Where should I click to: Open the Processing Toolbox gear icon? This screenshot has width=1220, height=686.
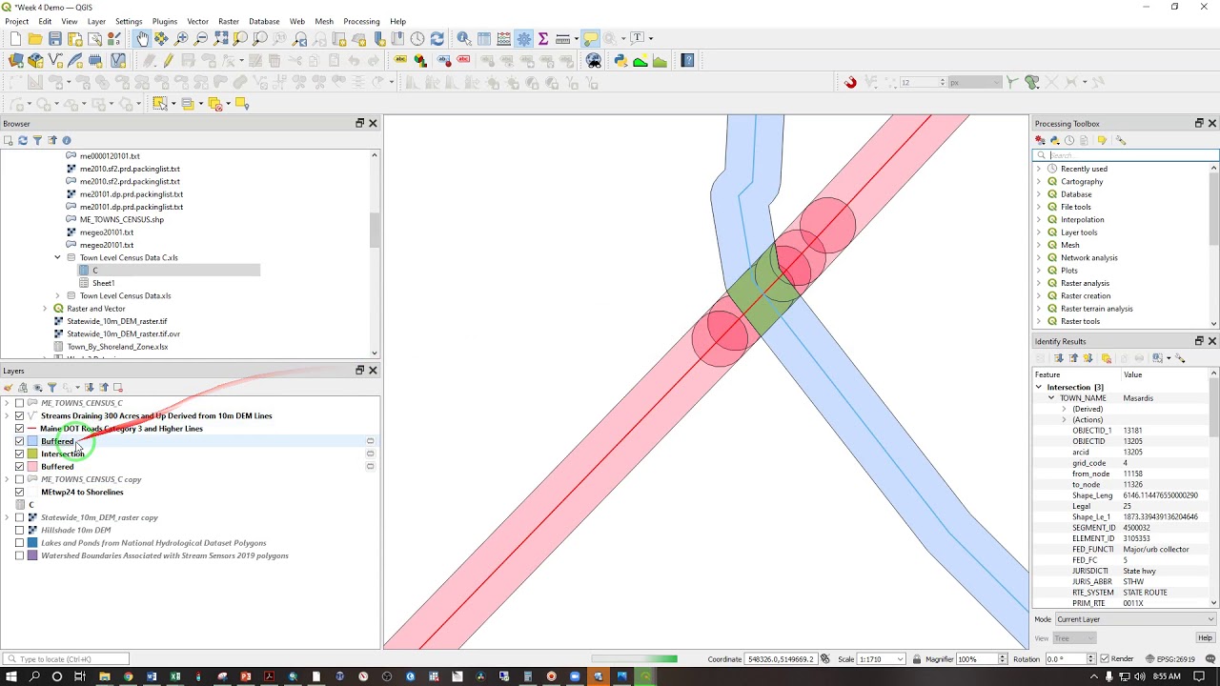coord(523,39)
